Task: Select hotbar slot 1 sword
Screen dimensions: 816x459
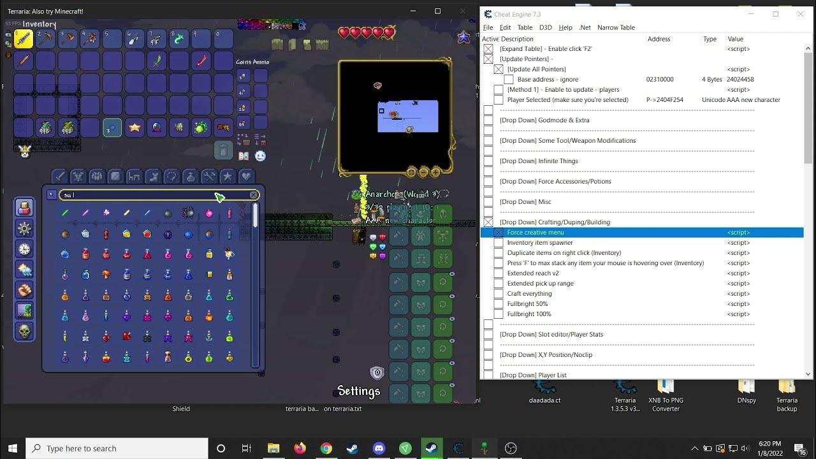Action: [x=24, y=38]
